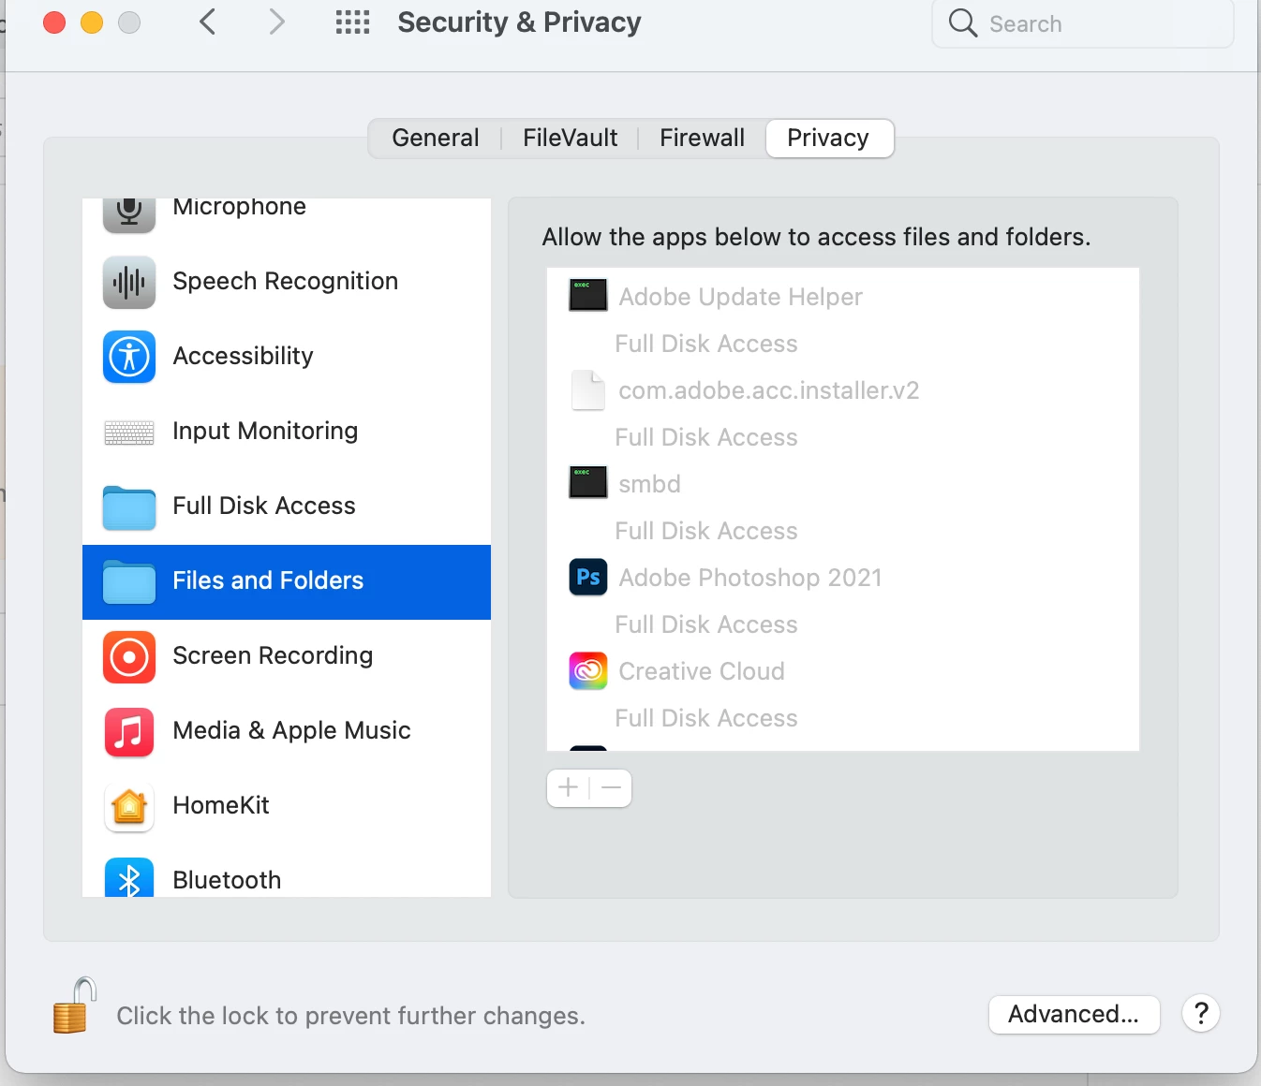Viewport: 1261px width, 1086px height.
Task: Click the Adobe Update Helper entry
Action: 843,296
